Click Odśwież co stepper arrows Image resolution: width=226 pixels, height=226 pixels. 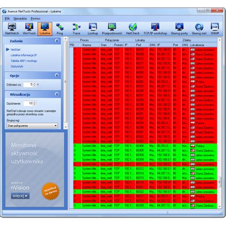point(34,84)
